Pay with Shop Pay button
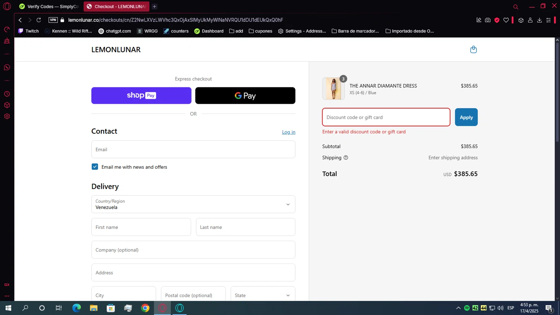The image size is (560, 315). pyautogui.click(x=141, y=96)
